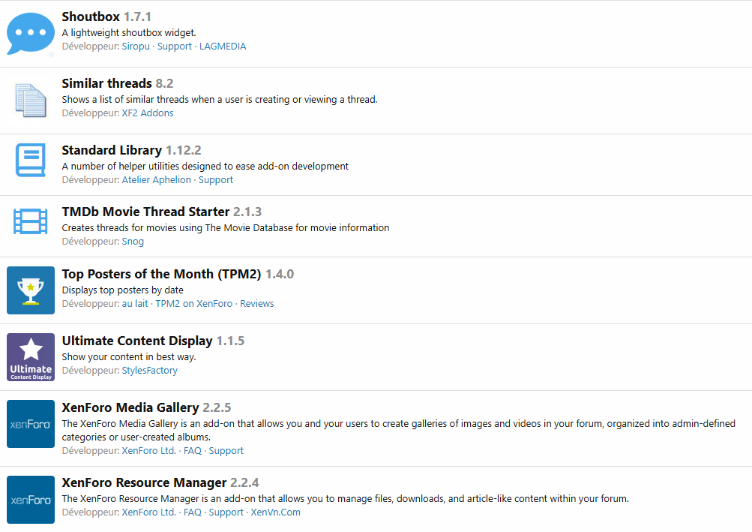Image resolution: width=752 pixels, height=532 pixels.
Task: Open the XenVn.Com link
Action: (275, 512)
